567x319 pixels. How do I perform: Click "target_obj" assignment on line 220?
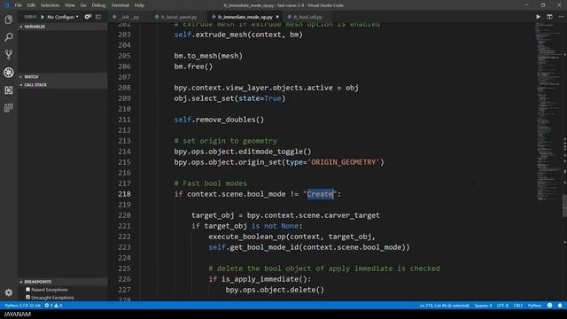pyautogui.click(x=213, y=215)
